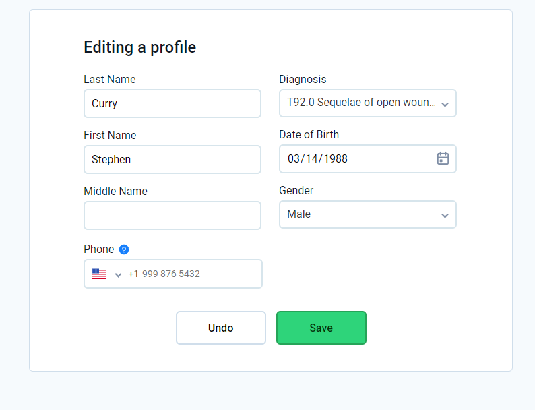
Task: Open the Diagnosis dropdown
Action: tap(367, 103)
